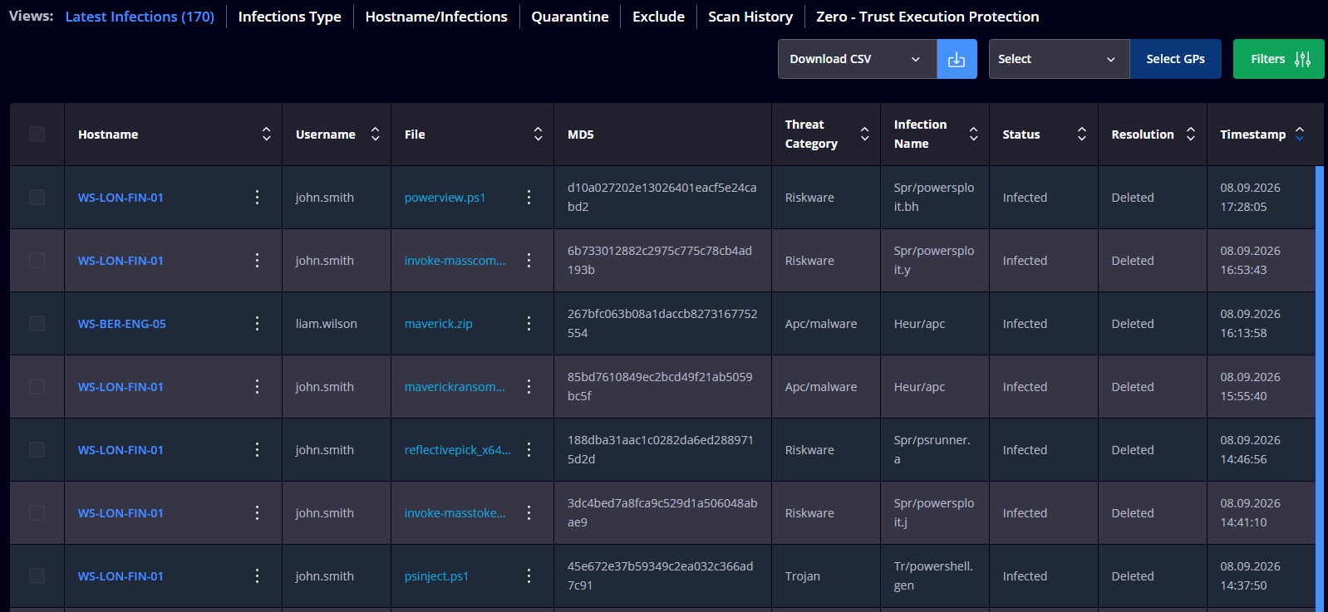Sort the table by Timestamp column
The width and height of the screenshot is (1328, 612).
coord(1300,134)
